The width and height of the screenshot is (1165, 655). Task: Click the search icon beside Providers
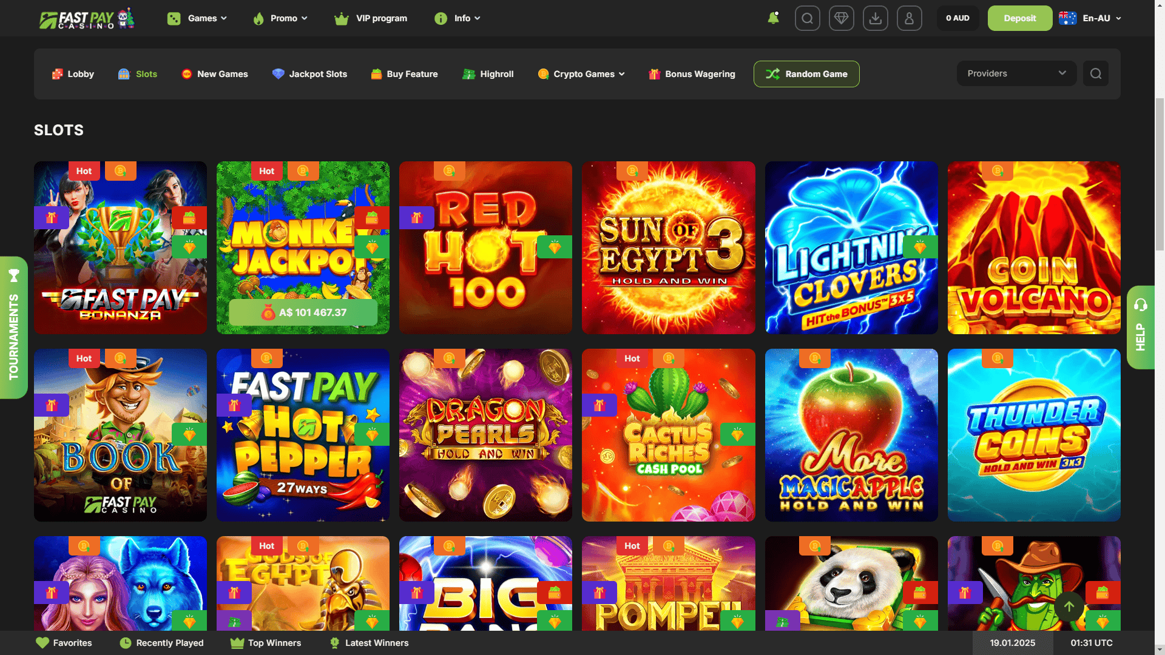1095,73
